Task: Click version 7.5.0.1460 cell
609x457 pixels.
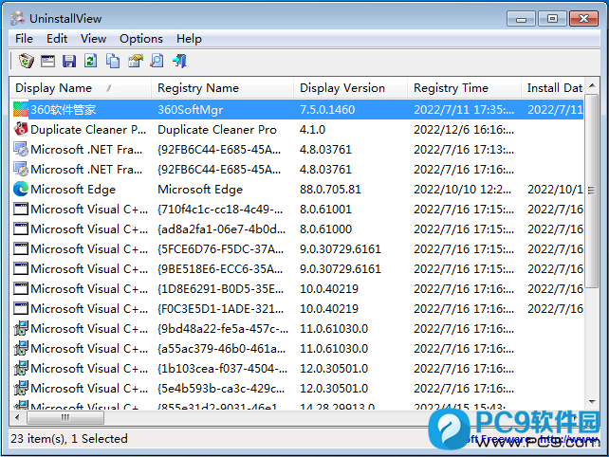Action: point(327,110)
